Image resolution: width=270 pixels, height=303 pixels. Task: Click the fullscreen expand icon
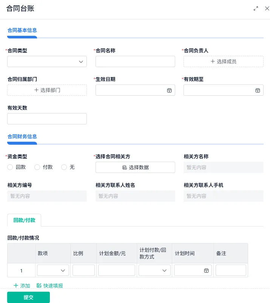click(x=256, y=9)
